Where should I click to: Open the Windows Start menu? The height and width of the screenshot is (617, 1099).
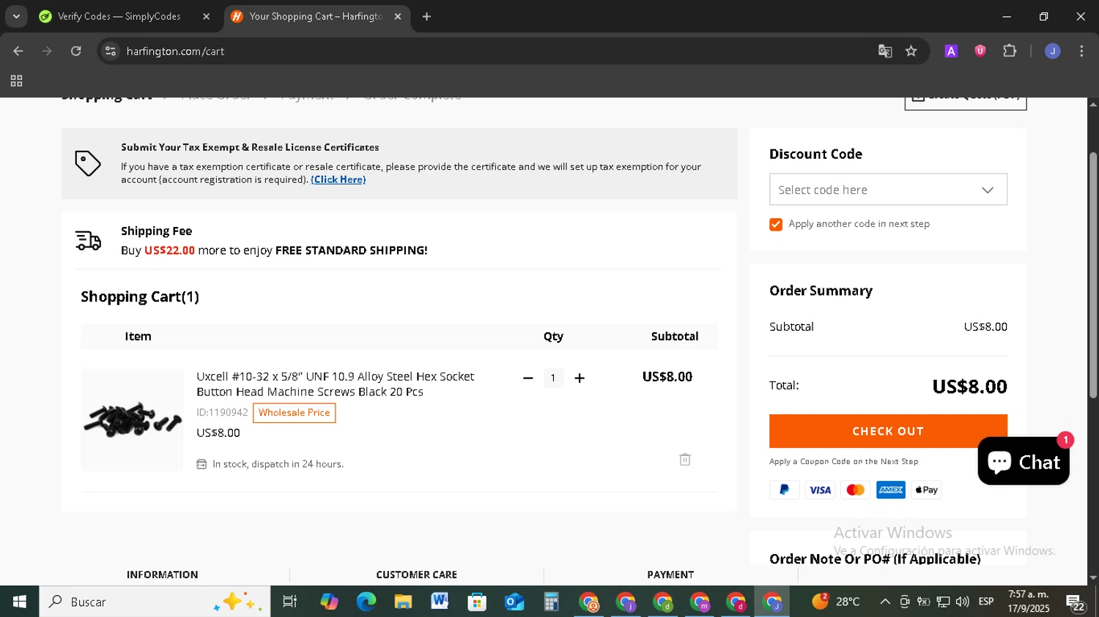coord(19,602)
